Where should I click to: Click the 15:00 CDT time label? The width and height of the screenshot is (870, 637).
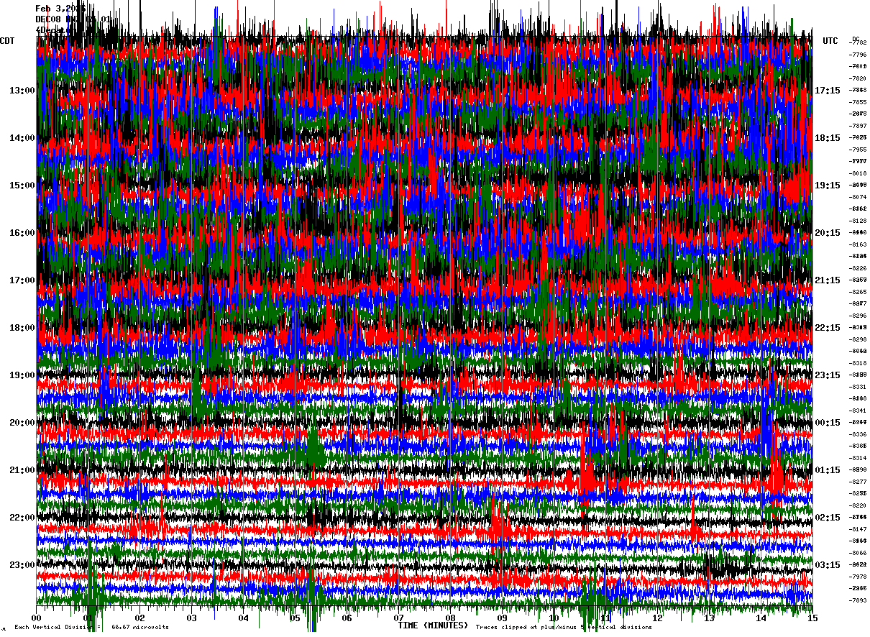coord(22,185)
